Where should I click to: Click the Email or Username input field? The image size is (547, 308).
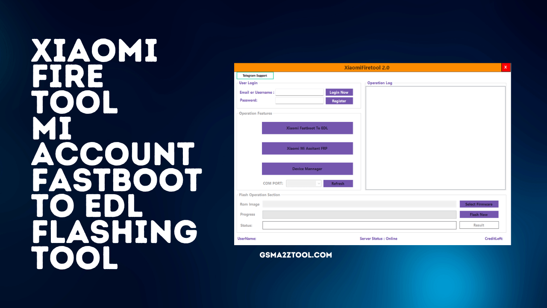click(x=300, y=92)
